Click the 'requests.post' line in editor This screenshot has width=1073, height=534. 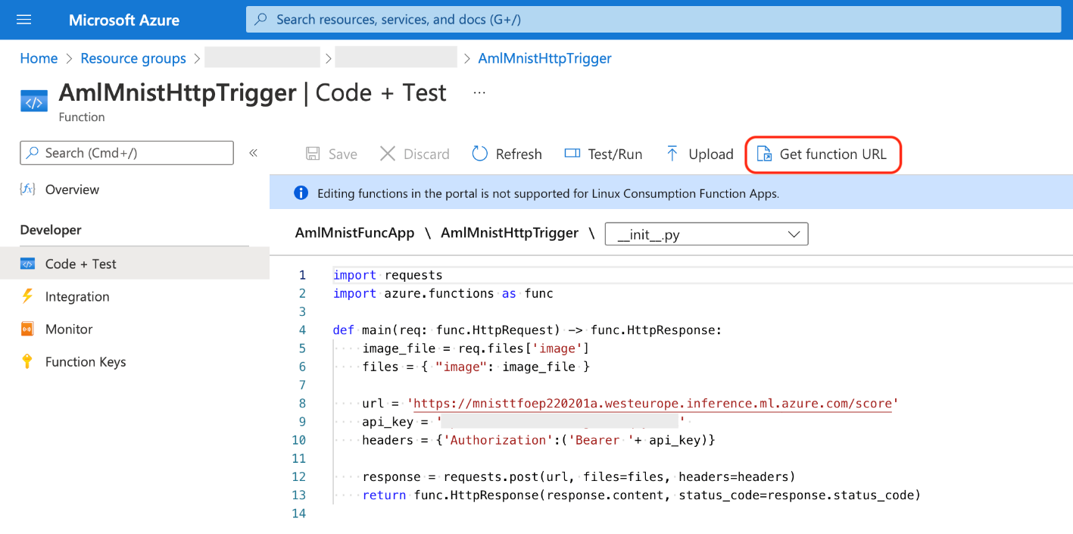[x=579, y=477]
